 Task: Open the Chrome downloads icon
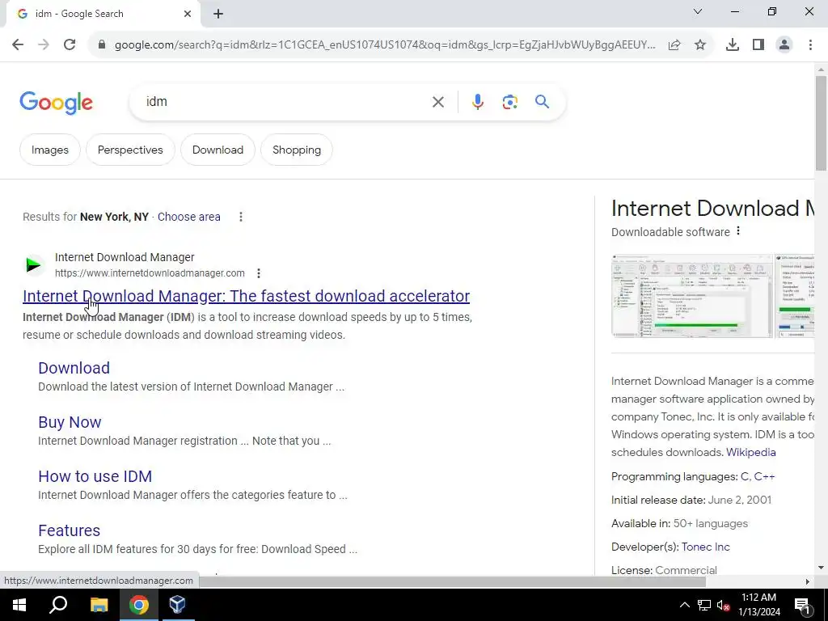point(733,45)
